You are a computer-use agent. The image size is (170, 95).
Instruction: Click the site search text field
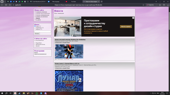click(42, 32)
